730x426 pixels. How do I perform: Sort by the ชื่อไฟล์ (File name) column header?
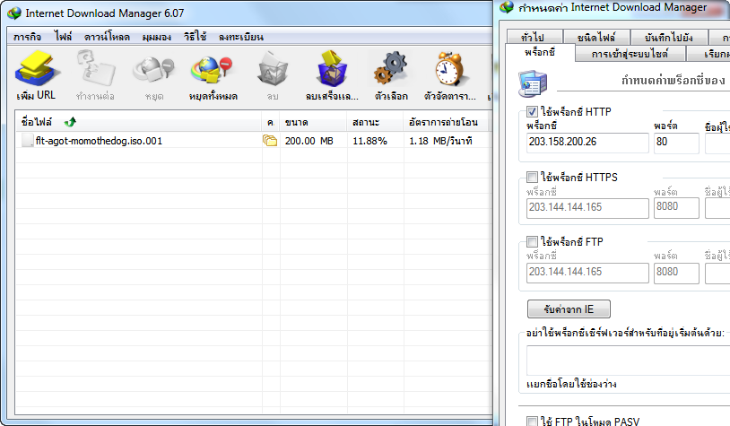[x=138, y=122]
